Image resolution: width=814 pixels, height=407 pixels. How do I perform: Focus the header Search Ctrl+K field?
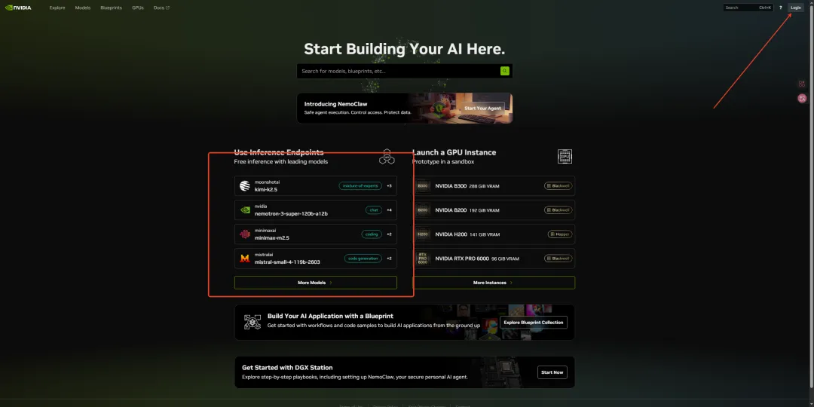(748, 8)
